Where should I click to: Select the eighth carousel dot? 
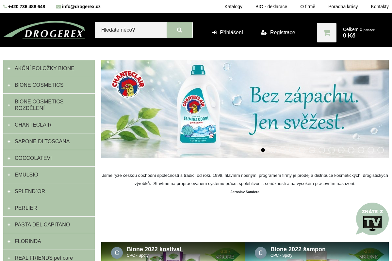(x=332, y=150)
